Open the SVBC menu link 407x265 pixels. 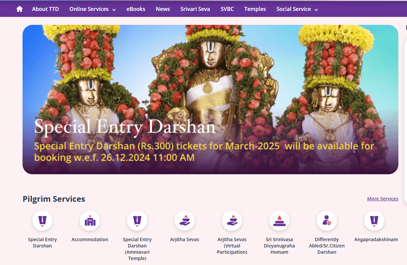pos(227,9)
